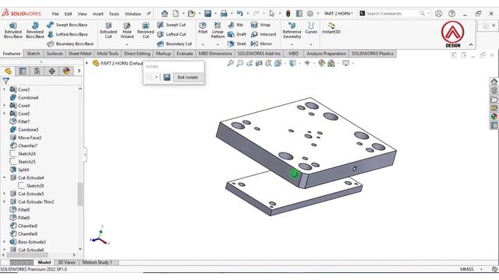
Task: Click the Options gear icon in the top toolbar
Action: (x=310, y=14)
